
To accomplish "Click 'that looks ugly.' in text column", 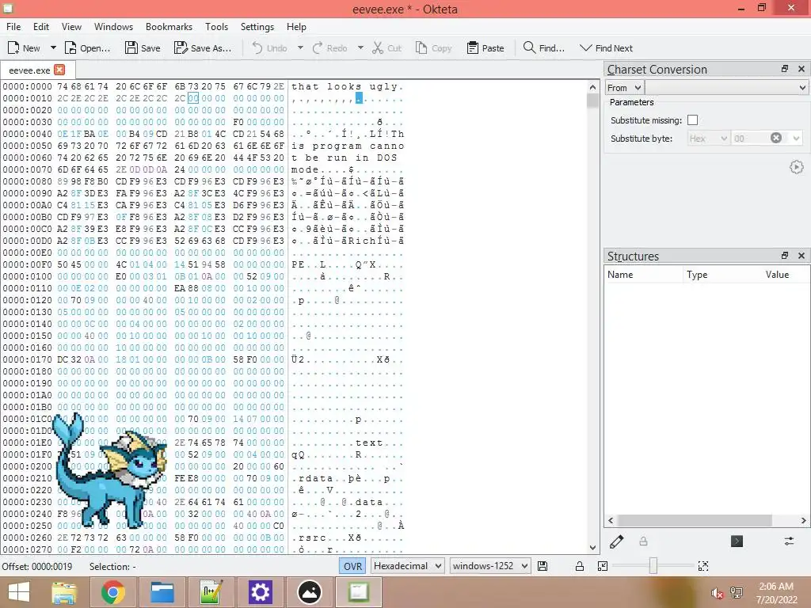I will click(348, 86).
